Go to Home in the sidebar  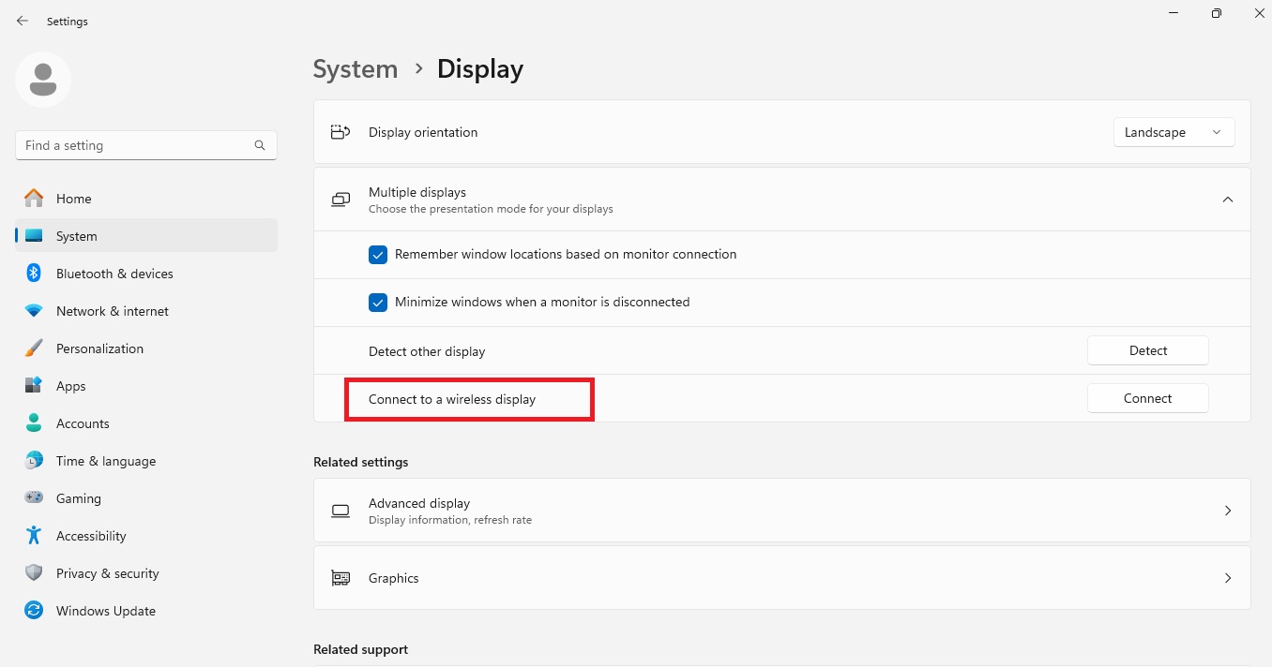coord(146,199)
